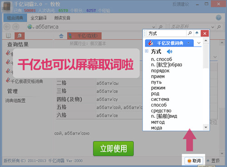
Task: Click the 二格 row label
Action: 61,83
